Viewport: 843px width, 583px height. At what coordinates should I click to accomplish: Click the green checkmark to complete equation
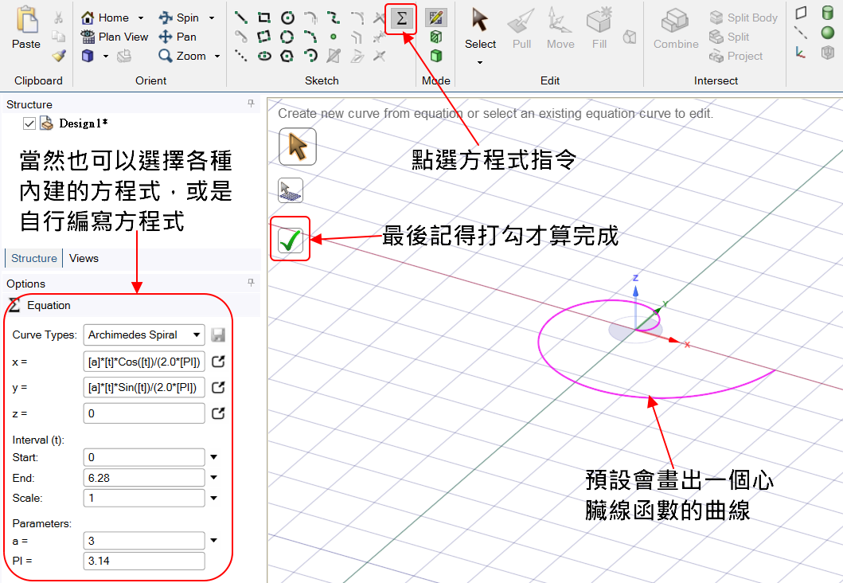point(291,241)
